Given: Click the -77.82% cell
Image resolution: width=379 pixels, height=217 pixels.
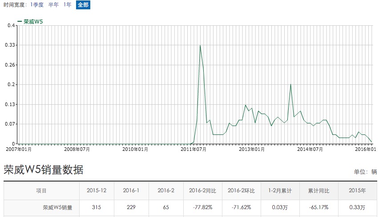Looking at the screenshot, I should pyautogui.click(x=202, y=207).
